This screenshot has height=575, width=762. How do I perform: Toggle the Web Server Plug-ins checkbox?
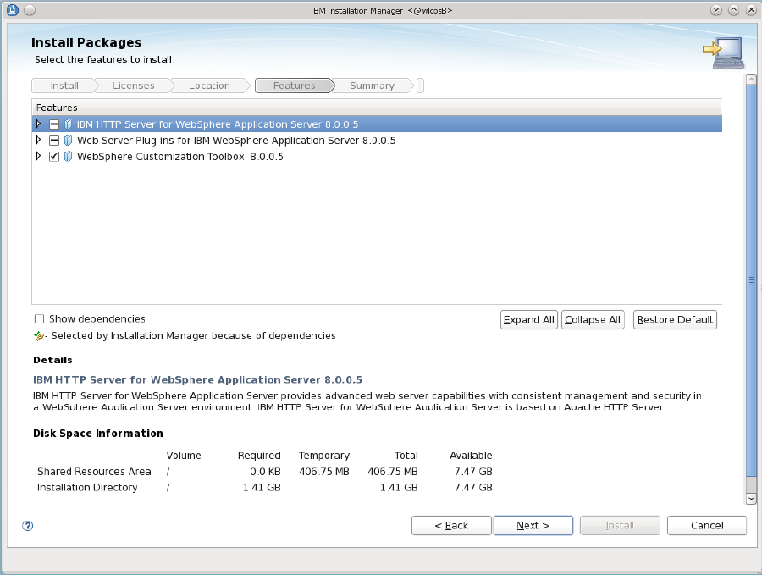(x=54, y=141)
